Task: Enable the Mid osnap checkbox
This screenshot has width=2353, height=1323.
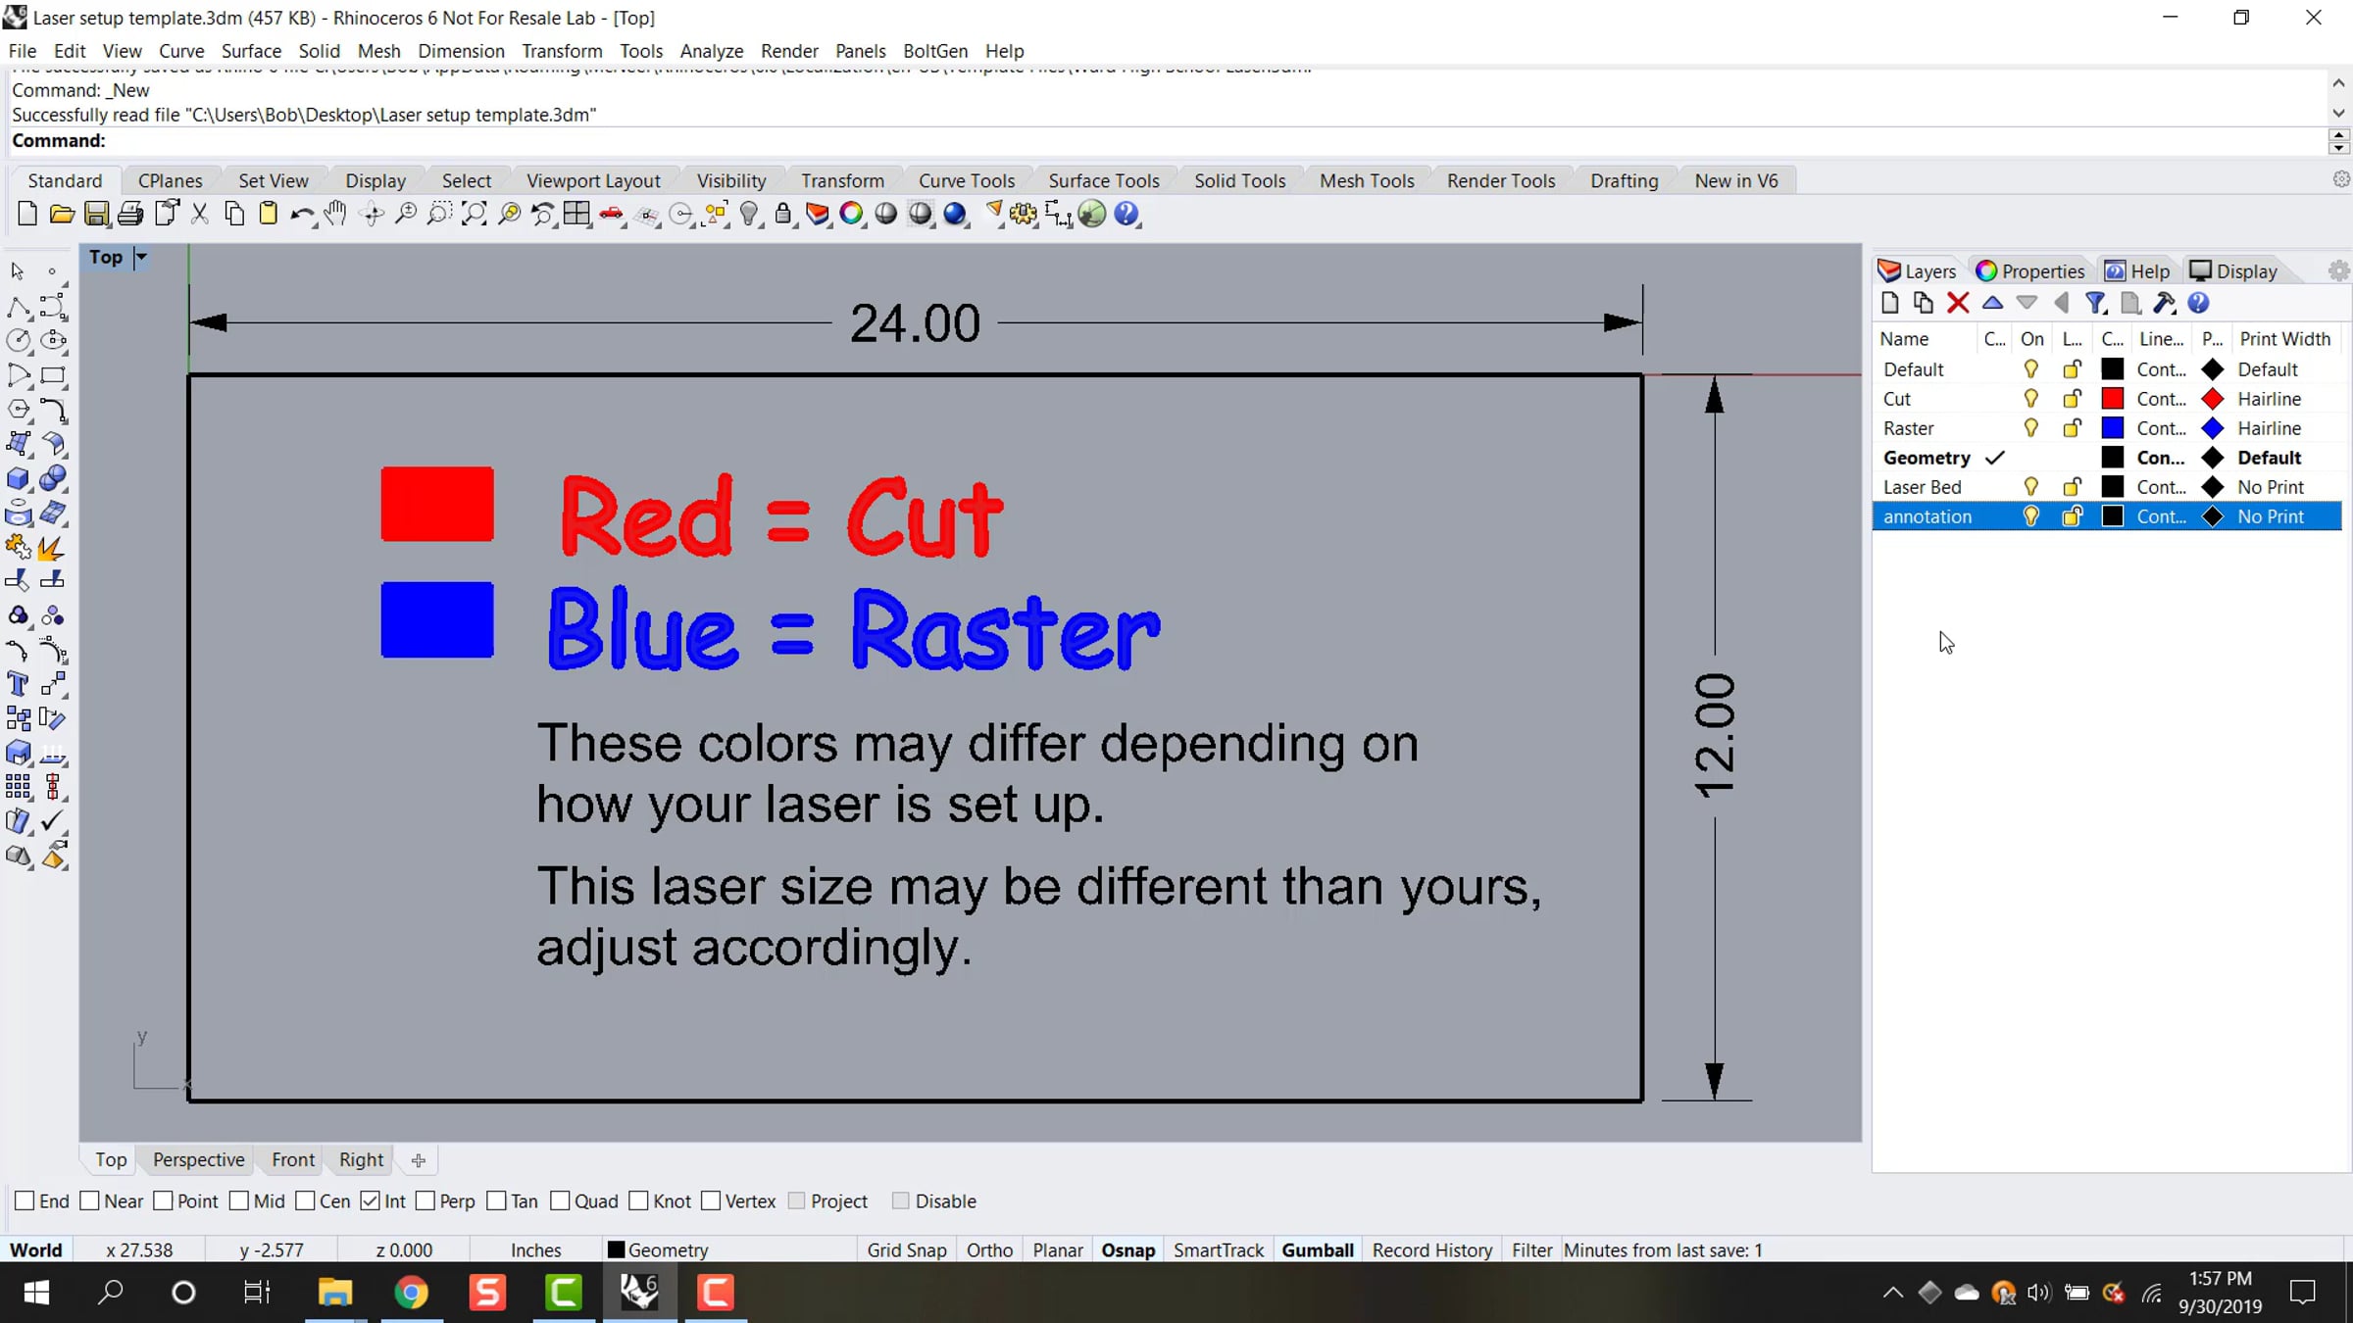Action: tap(238, 1200)
